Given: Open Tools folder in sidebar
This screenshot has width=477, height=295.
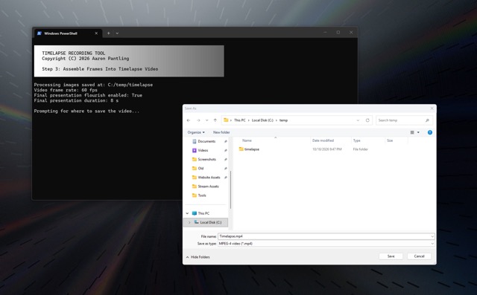Looking at the screenshot, I should point(202,195).
